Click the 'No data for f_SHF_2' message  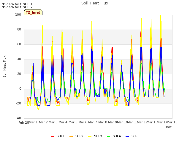(17, 7)
